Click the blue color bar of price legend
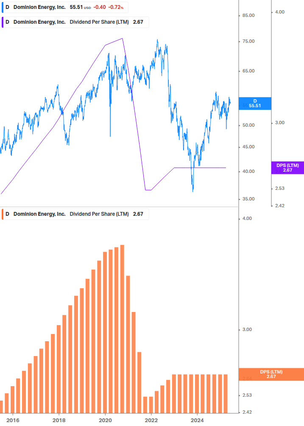Screen dimensions: 304x426 3,7
